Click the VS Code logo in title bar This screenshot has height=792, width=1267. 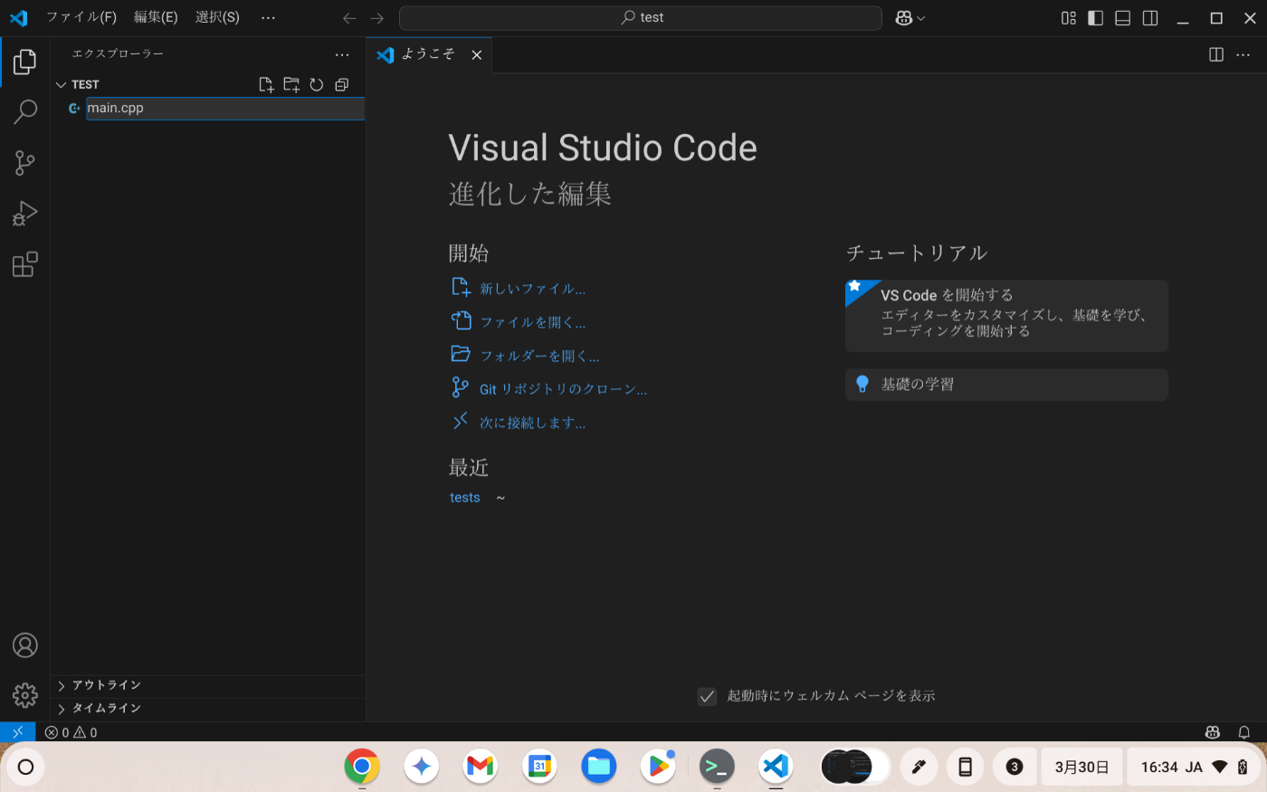pyautogui.click(x=18, y=18)
